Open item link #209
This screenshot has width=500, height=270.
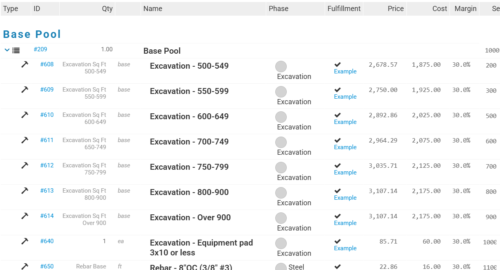(x=40, y=49)
